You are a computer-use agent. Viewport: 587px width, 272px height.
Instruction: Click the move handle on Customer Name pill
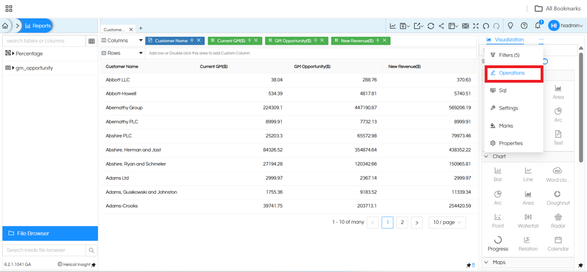[x=192, y=40]
